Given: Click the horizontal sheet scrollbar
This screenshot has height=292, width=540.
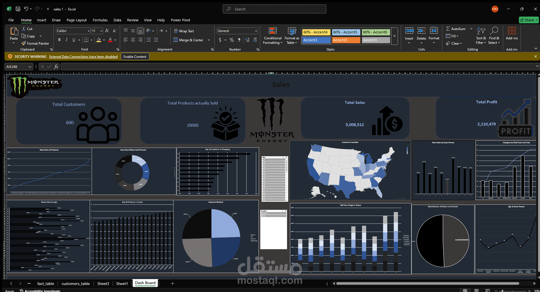Looking at the screenshot, I should pos(427,284).
